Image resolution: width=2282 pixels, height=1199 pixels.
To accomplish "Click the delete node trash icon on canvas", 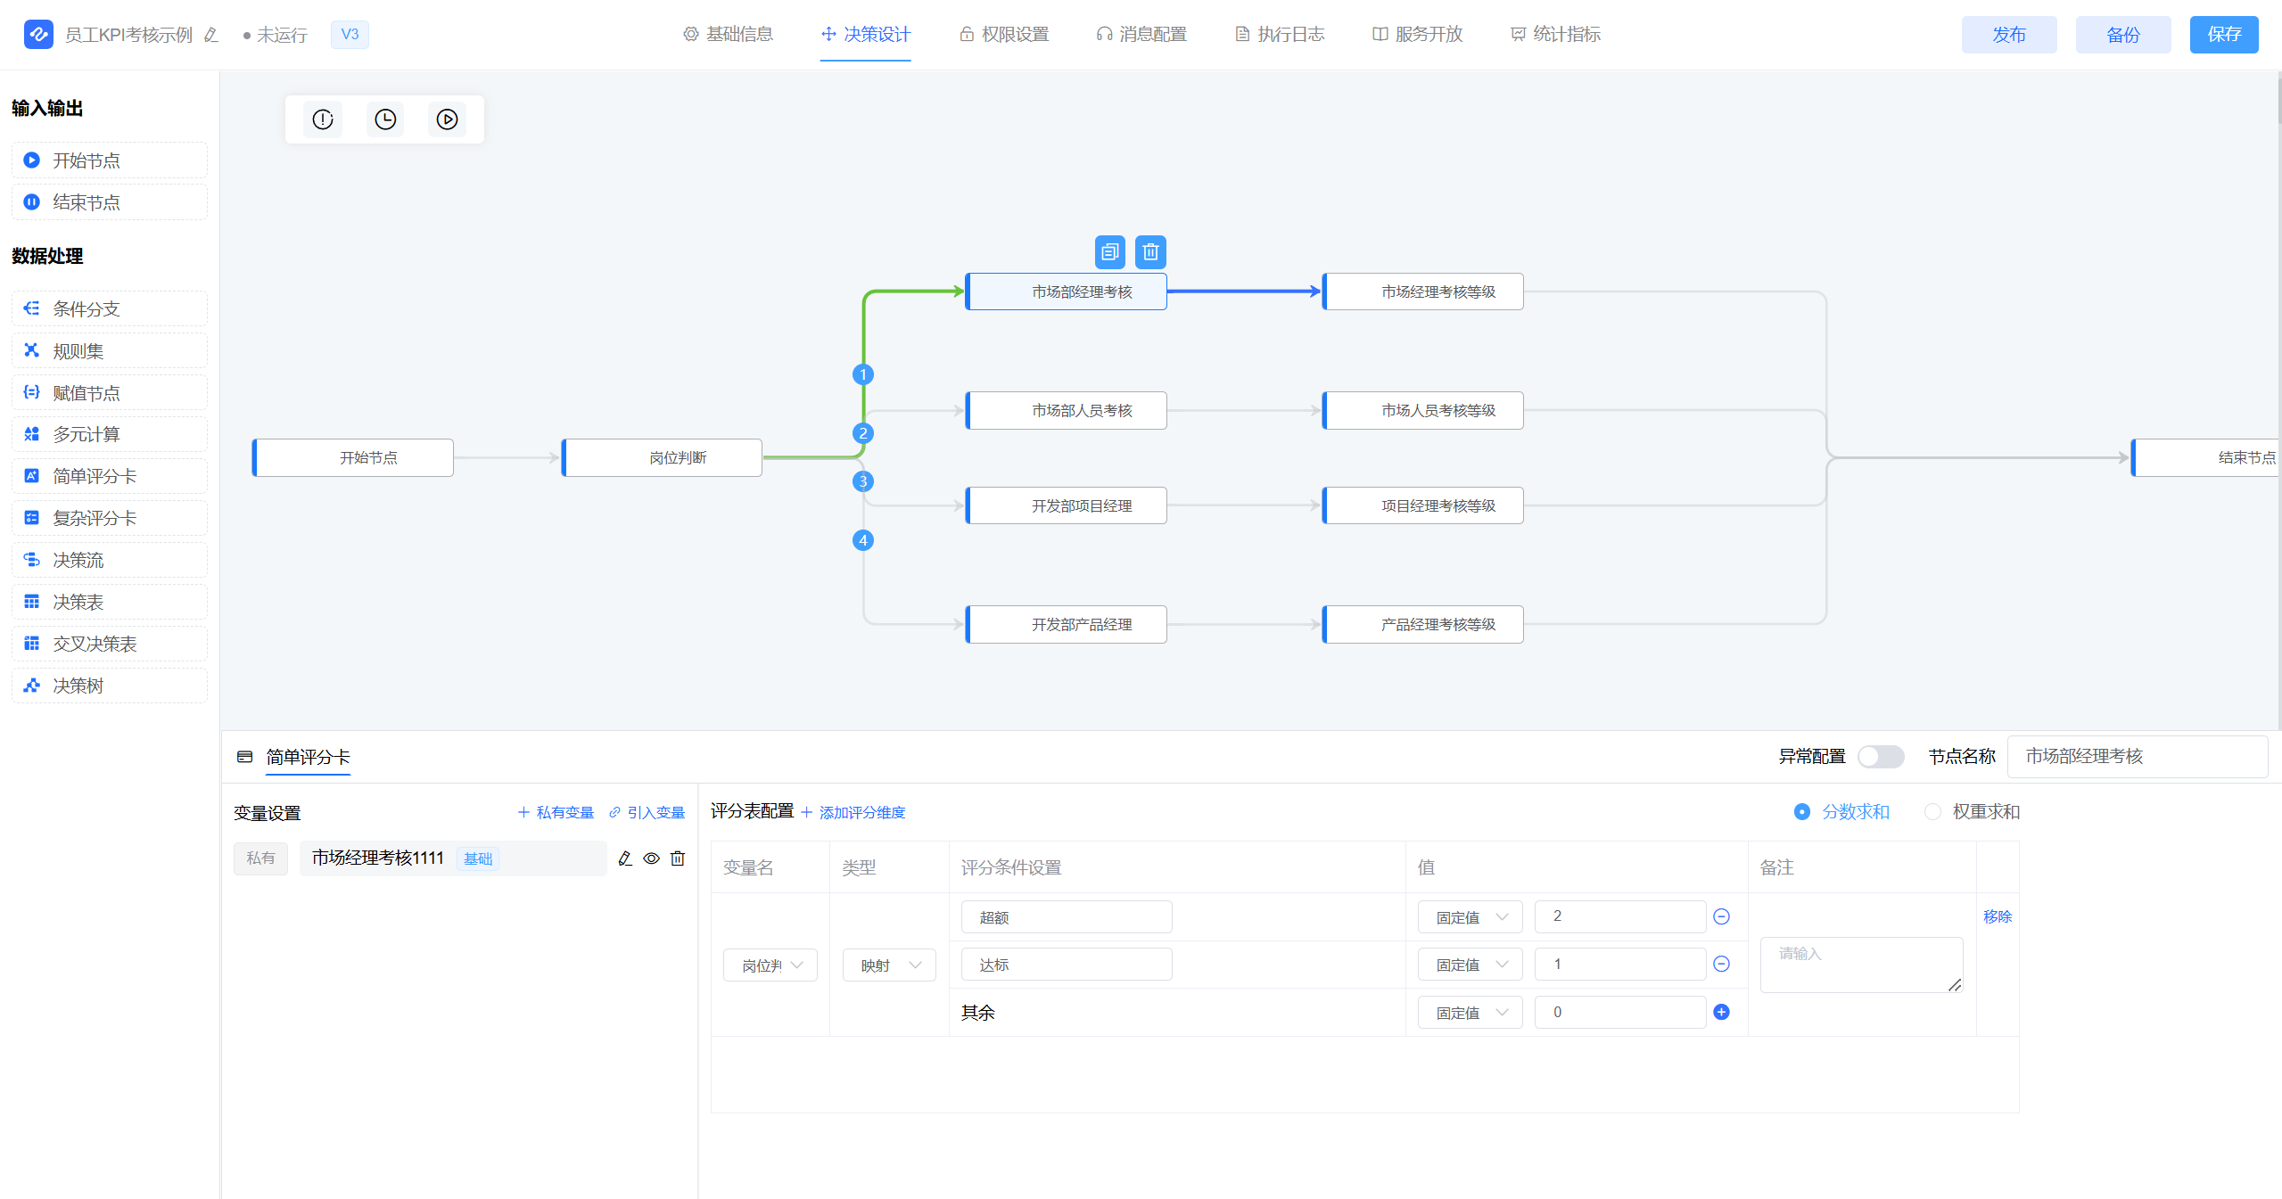I will [1150, 252].
